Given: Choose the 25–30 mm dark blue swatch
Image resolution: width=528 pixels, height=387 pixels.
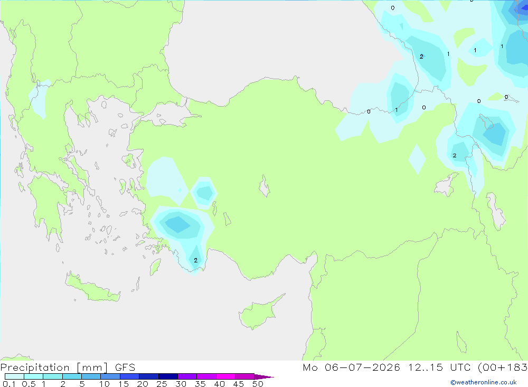Looking at the screenshot, I should tap(168, 376).
